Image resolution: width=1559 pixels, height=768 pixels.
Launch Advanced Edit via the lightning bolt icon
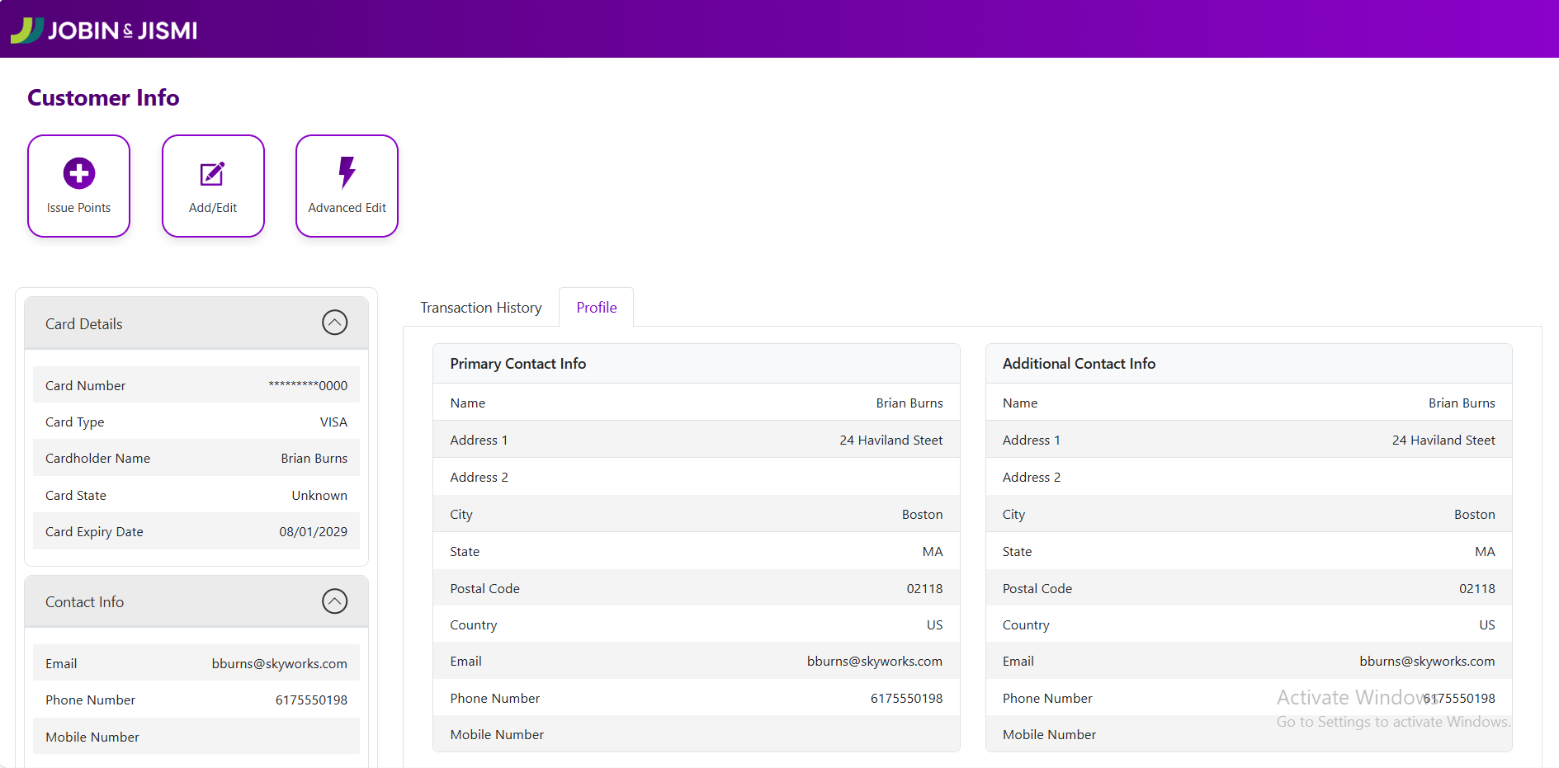[347, 172]
